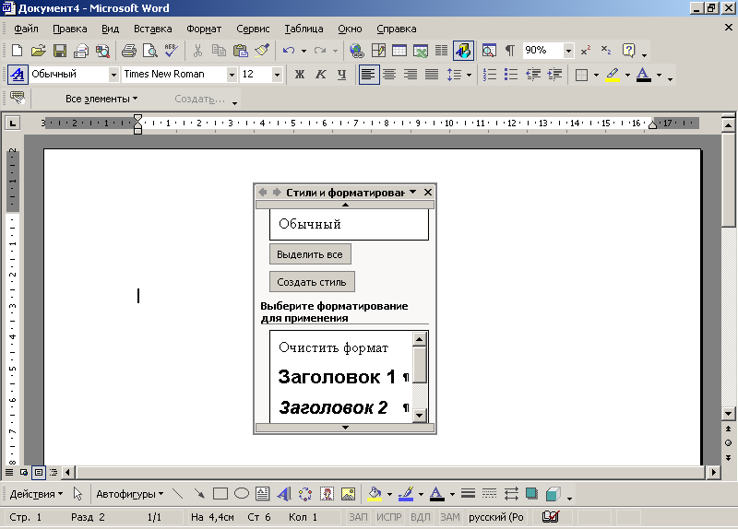Decrease paragraph indent

(533, 75)
